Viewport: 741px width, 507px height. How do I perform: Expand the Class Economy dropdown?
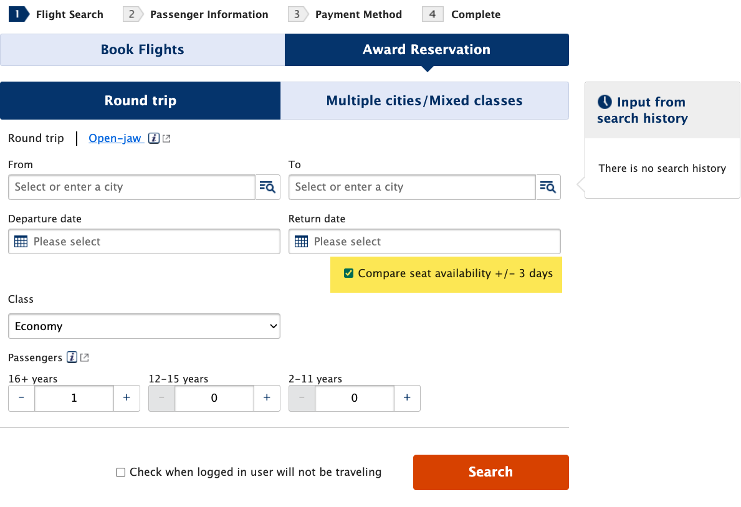pyautogui.click(x=144, y=326)
